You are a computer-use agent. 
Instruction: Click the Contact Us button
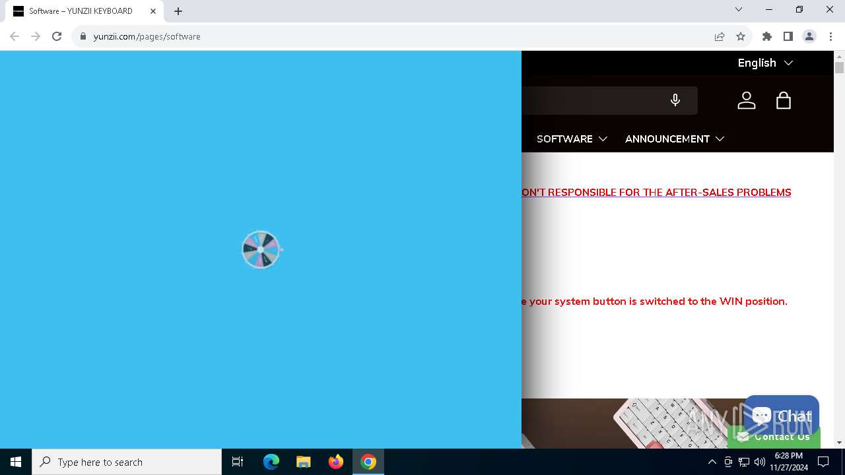pos(774,437)
